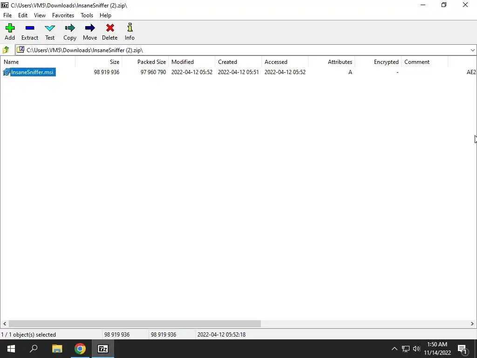Viewport: 477px width, 358px height.
Task: Sort by the Size column header
Action: click(99, 62)
